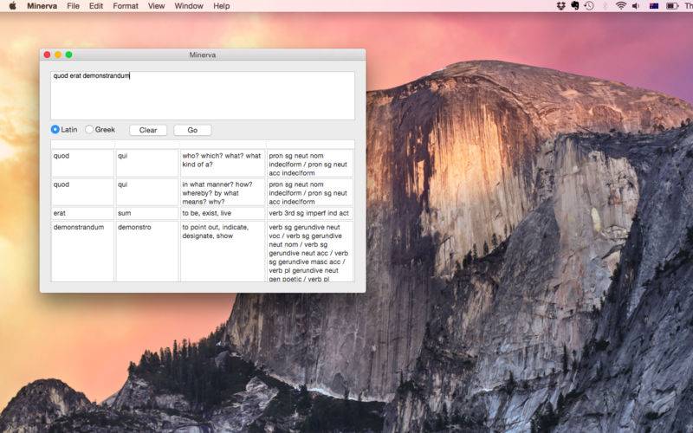Click the Clear button
Viewport: 693px width, 433px height.
point(148,130)
